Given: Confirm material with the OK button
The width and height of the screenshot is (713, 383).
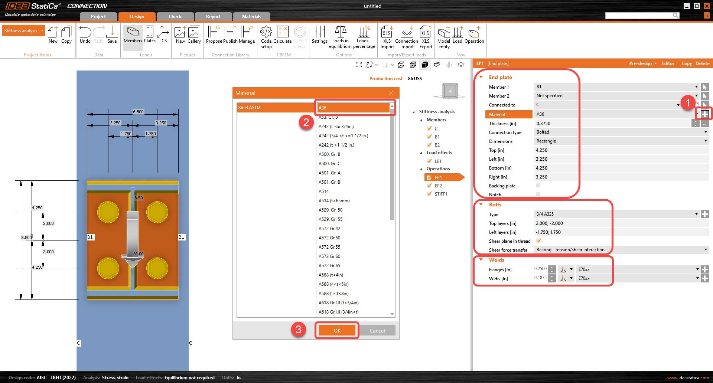Looking at the screenshot, I should (337, 330).
